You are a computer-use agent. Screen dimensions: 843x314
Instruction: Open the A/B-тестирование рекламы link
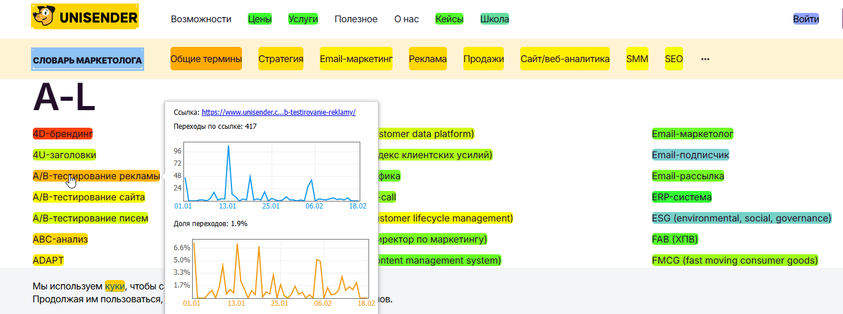(96, 176)
